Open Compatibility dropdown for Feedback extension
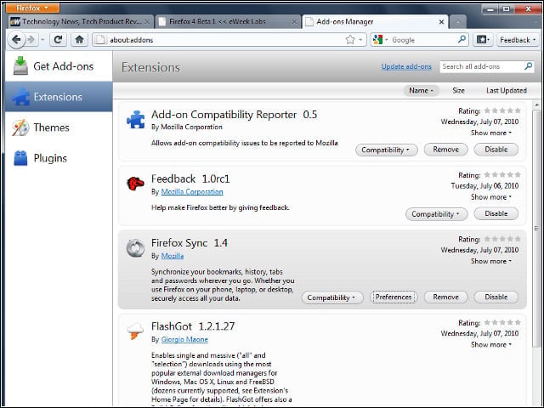The image size is (544, 408). [436, 214]
